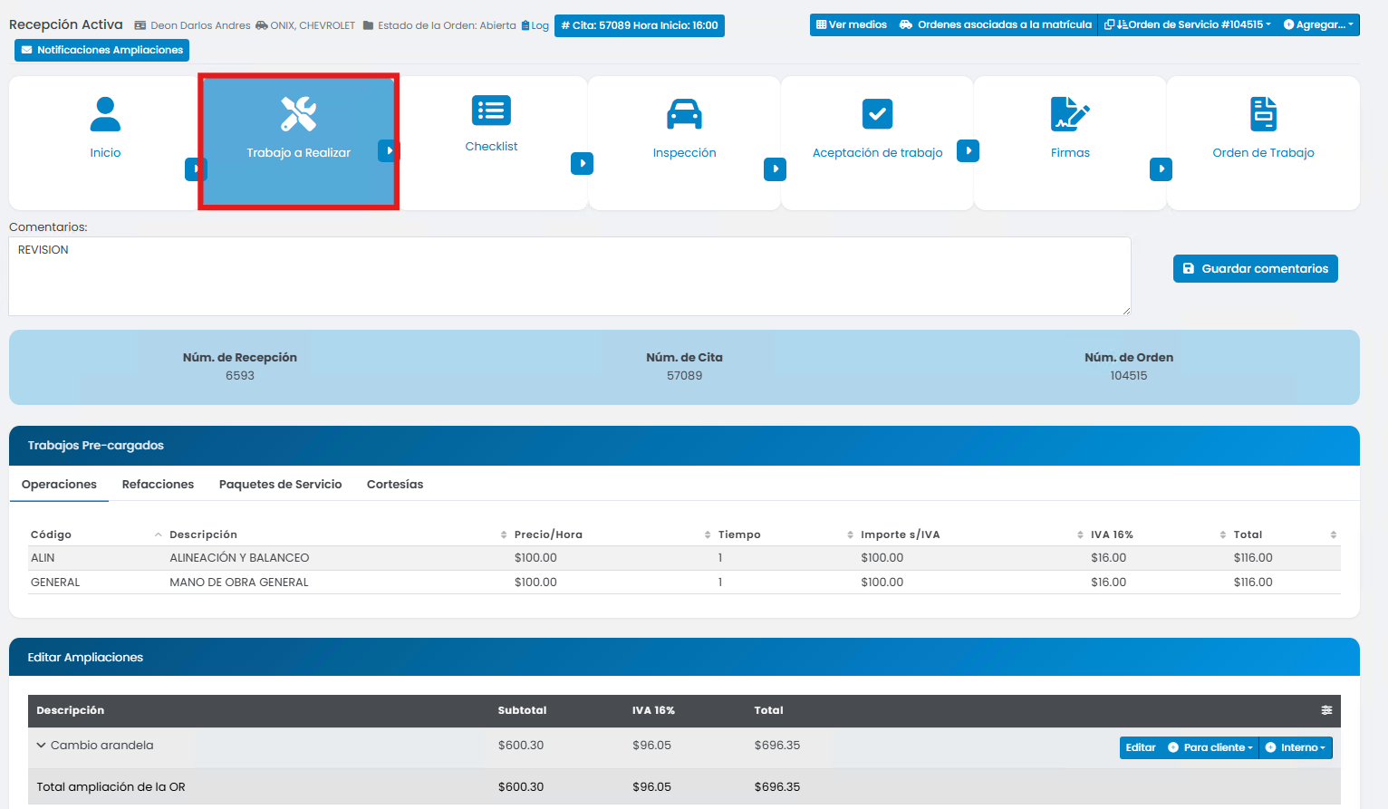Open Ordenes asociadas a la matrícula
The height and width of the screenshot is (809, 1388).
coord(995,24)
